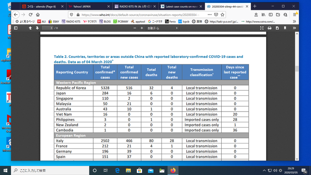Show more bookmarks toolbar items
The width and height of the screenshot is (311, 175).
point(294,22)
